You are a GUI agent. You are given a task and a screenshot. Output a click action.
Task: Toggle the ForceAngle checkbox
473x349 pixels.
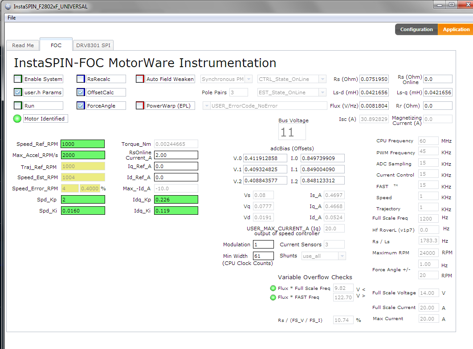(x=81, y=105)
